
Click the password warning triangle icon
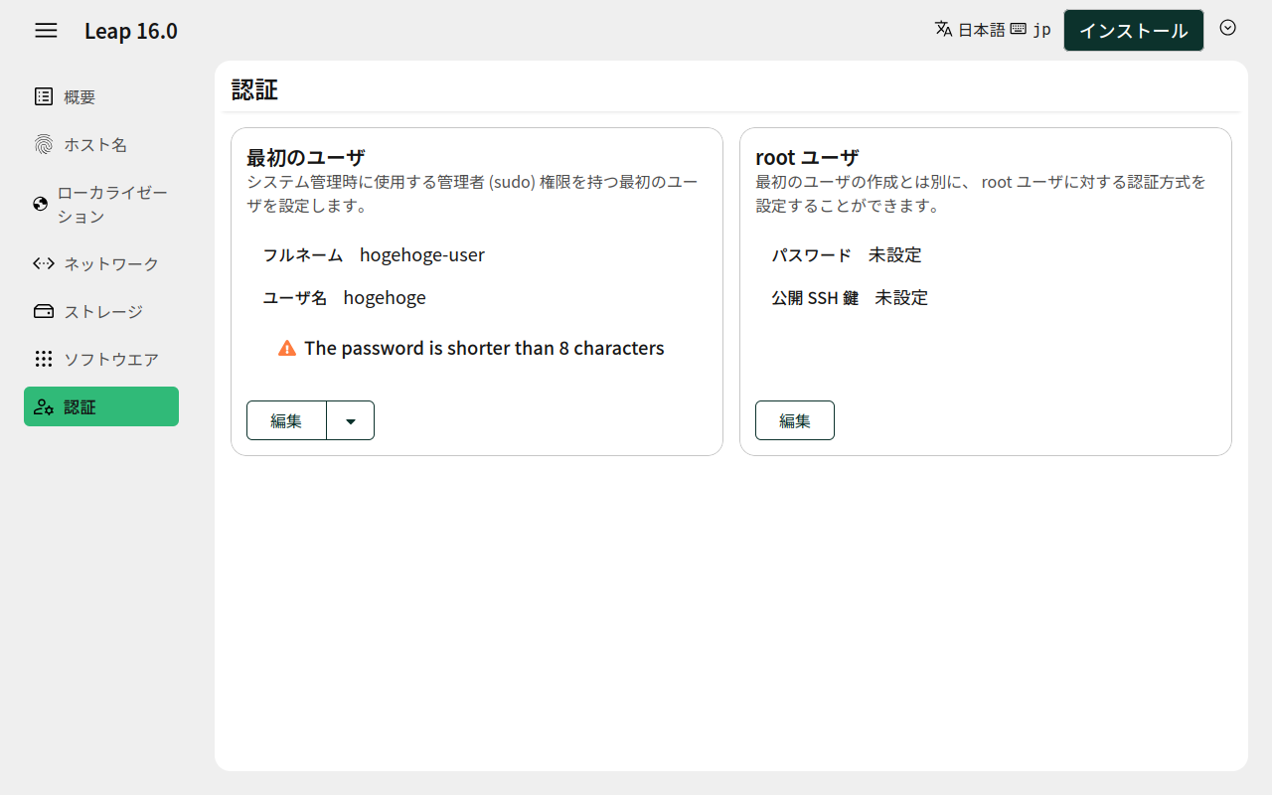(287, 348)
